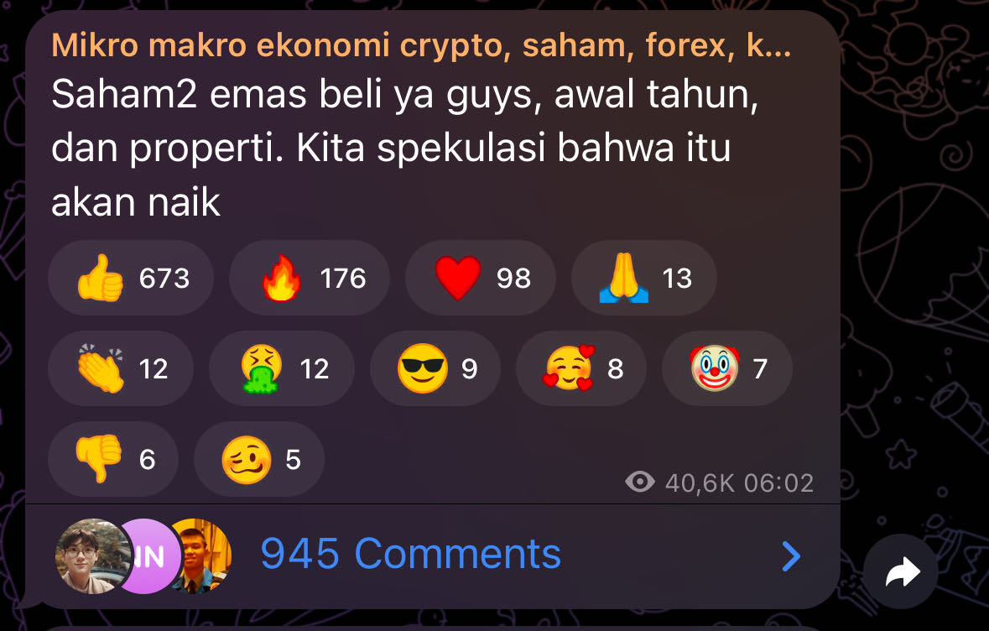Choose the green vomiting face reaction
Screen dimensions: 989x631
coord(281,368)
